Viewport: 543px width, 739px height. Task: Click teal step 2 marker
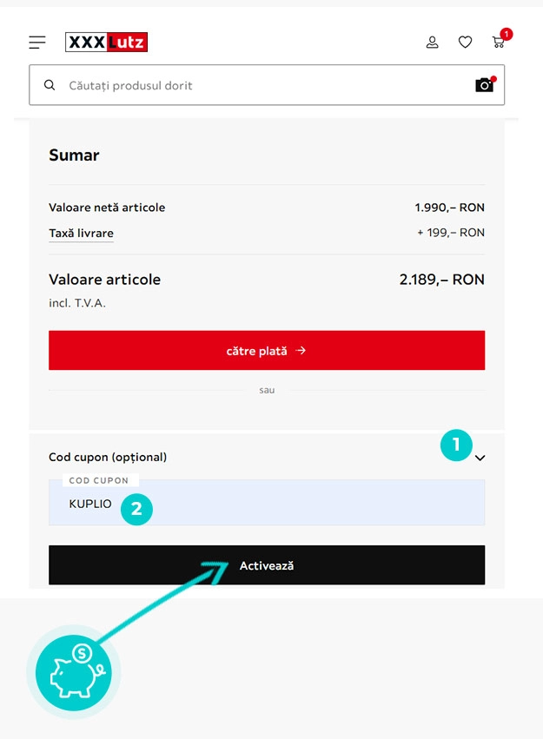(136, 509)
